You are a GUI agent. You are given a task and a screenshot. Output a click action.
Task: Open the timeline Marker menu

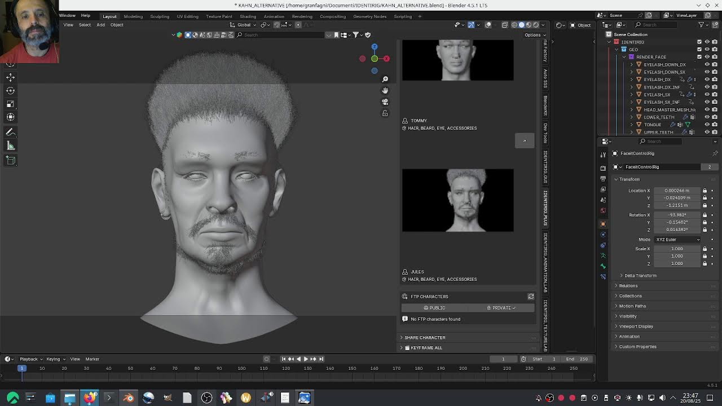(92, 359)
